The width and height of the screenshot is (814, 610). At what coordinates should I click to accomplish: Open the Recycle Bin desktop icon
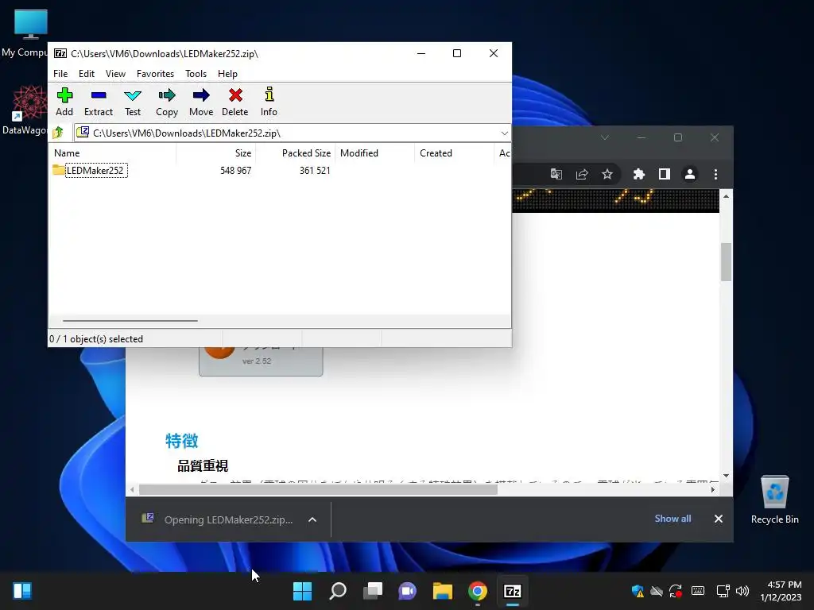774,500
